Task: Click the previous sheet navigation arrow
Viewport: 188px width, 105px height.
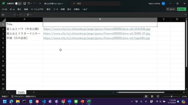Action: (4, 92)
